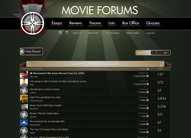Click page 1 in the pagination
Viewport: 191px width, 138px height.
tap(153, 53)
